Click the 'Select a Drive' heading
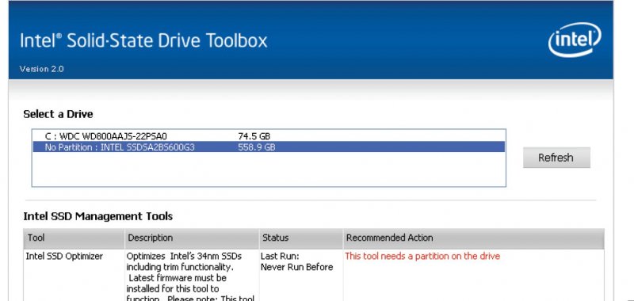Image resolution: width=634 pixels, height=301 pixels. pos(58,114)
